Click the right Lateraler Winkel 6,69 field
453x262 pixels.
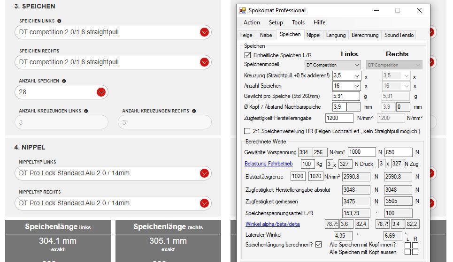pos(392,236)
